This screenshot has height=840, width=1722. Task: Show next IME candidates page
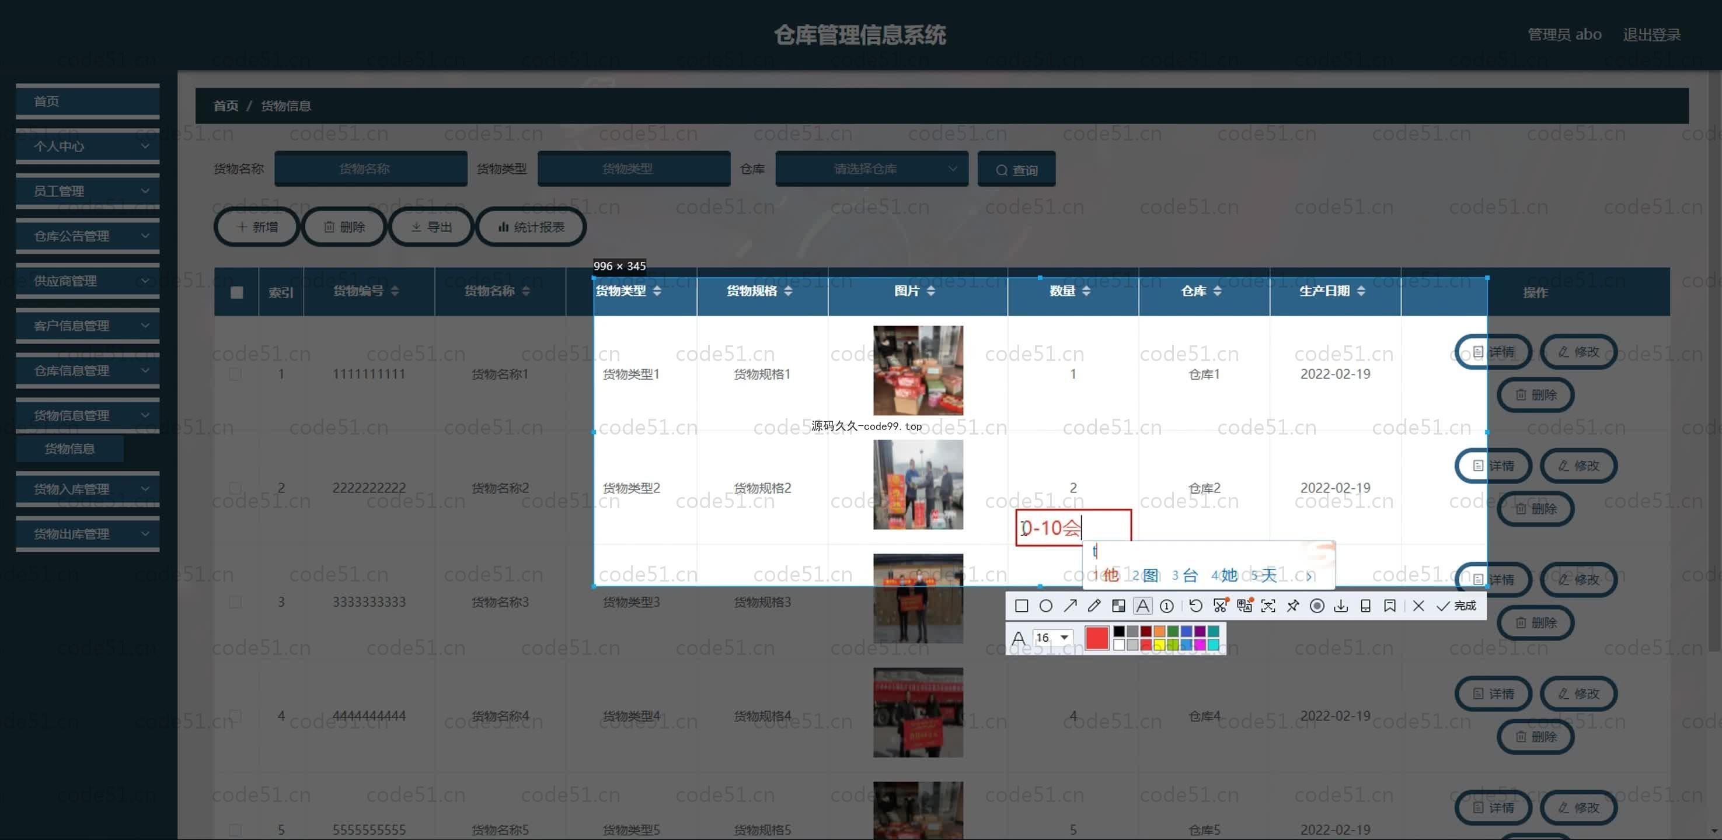[1309, 576]
